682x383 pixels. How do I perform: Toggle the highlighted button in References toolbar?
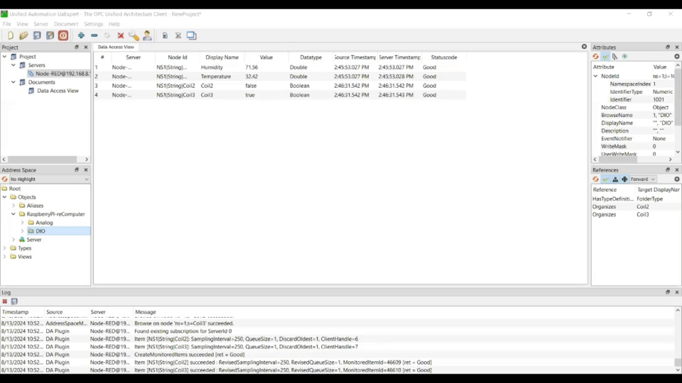point(605,179)
